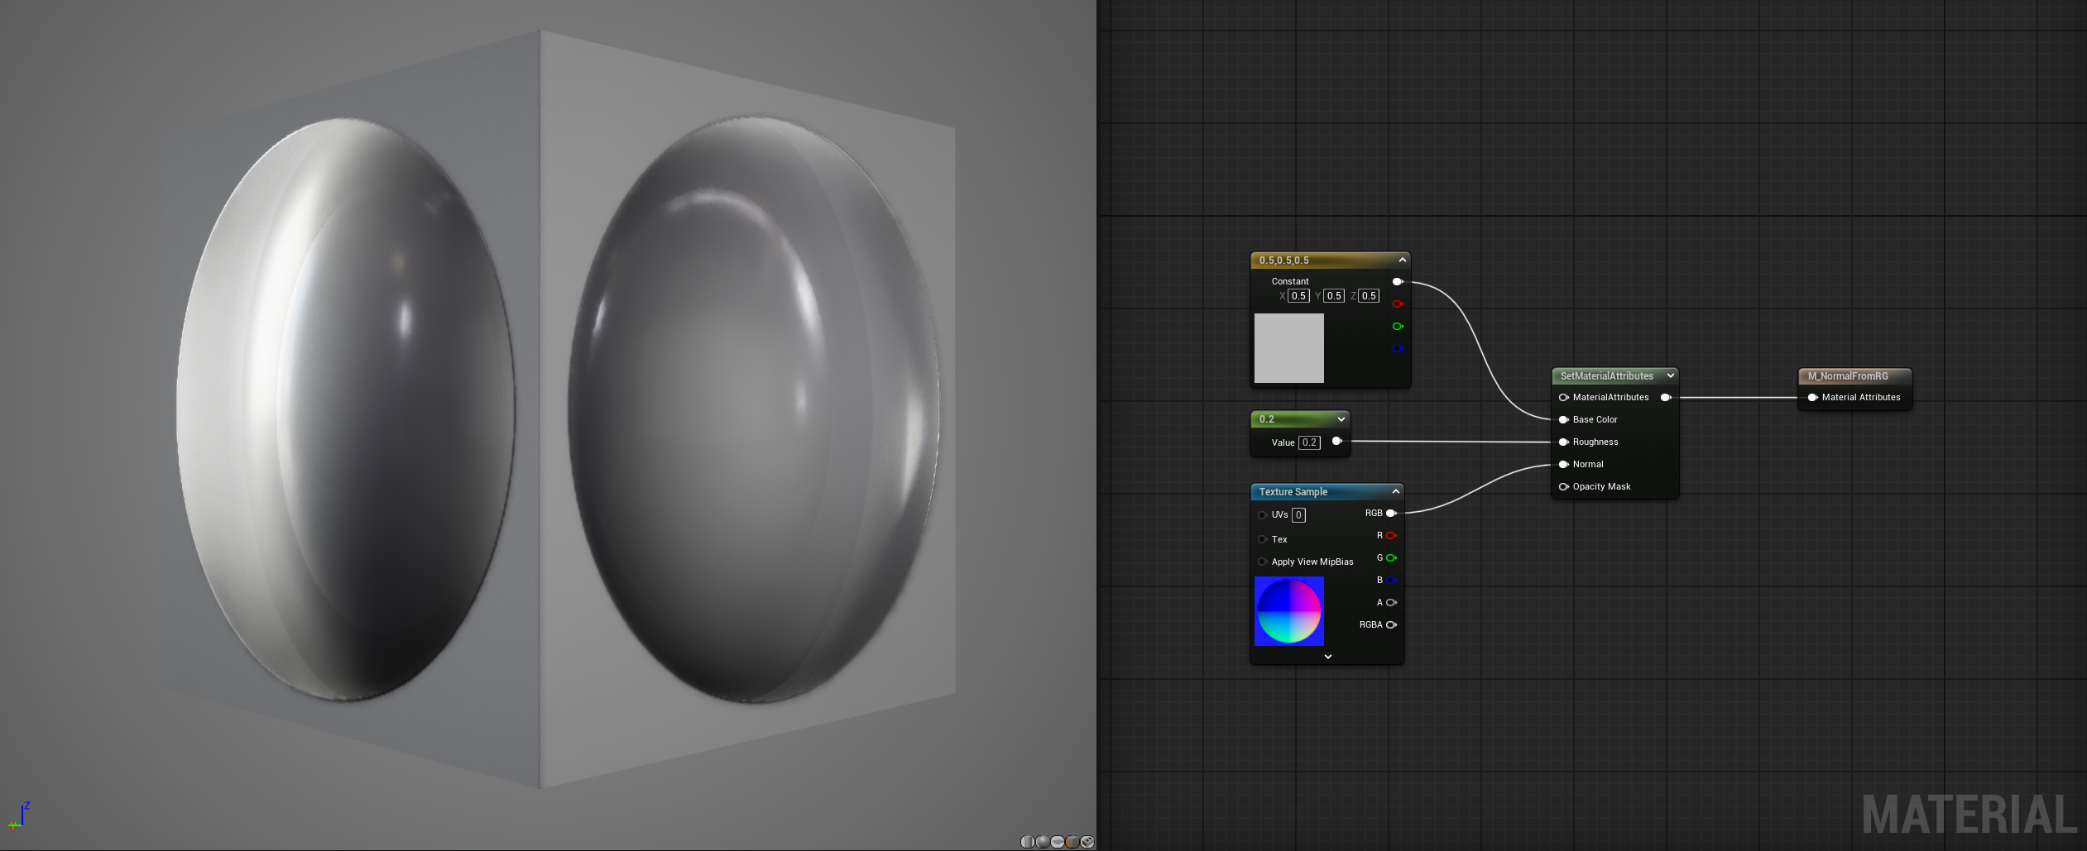Switch preview mesh to sphere
Image resolution: width=2087 pixels, height=851 pixels.
pyautogui.click(x=1043, y=842)
